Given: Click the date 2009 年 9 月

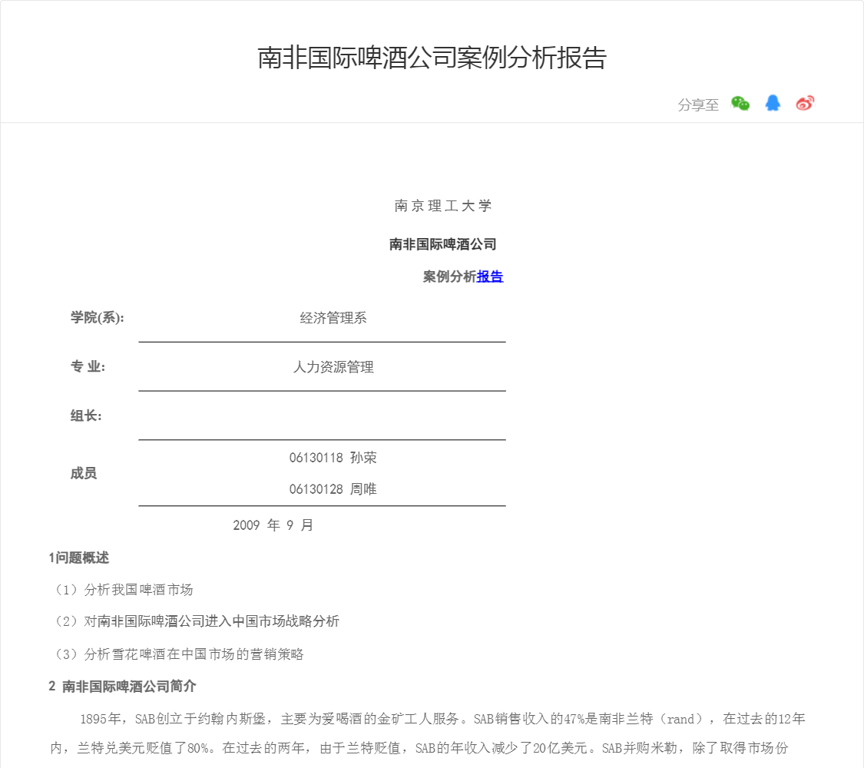Looking at the screenshot, I should pos(273,525).
